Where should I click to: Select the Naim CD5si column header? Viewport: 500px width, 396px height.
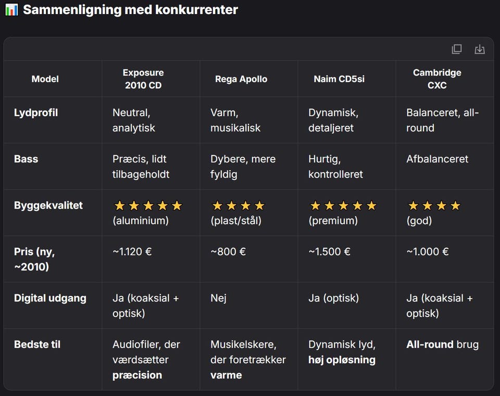[x=339, y=79]
